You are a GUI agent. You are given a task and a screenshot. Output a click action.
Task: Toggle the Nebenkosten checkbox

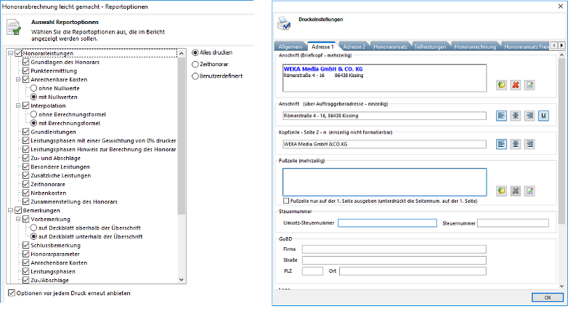(25, 193)
